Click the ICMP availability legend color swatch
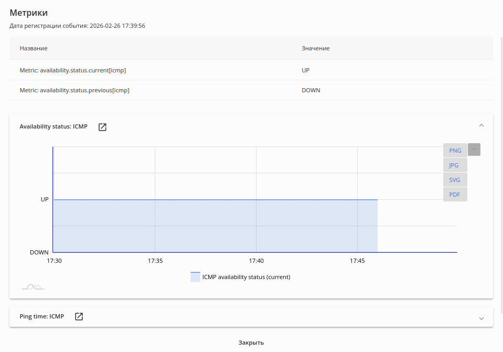This screenshot has height=352, width=503. [195, 277]
